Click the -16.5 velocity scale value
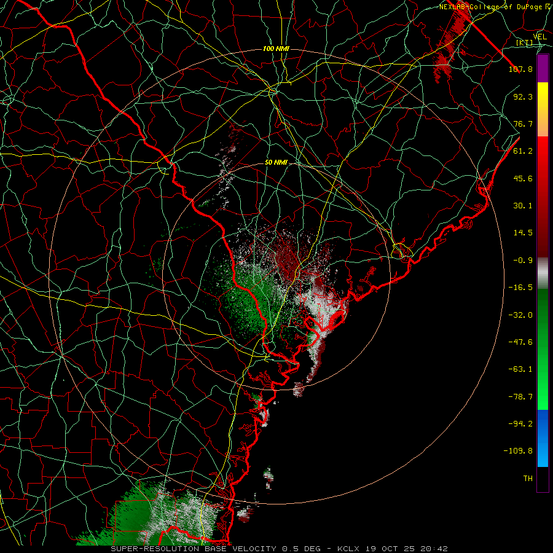The width and height of the screenshot is (553, 553). [x=520, y=288]
